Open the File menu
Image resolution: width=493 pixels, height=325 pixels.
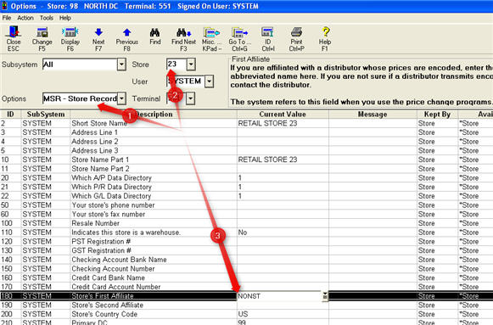point(6,18)
